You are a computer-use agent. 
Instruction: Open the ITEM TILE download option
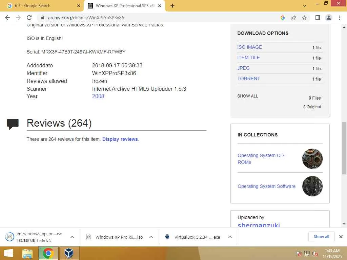tap(248, 58)
